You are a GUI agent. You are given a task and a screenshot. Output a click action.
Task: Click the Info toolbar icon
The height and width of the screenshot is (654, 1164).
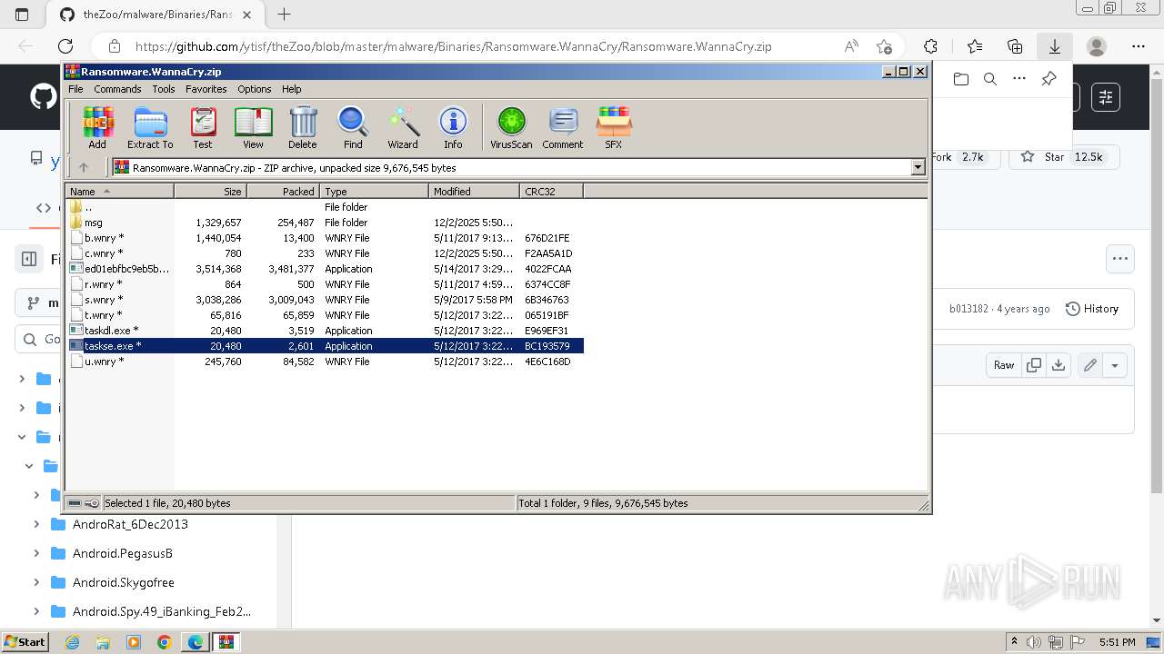pyautogui.click(x=453, y=127)
